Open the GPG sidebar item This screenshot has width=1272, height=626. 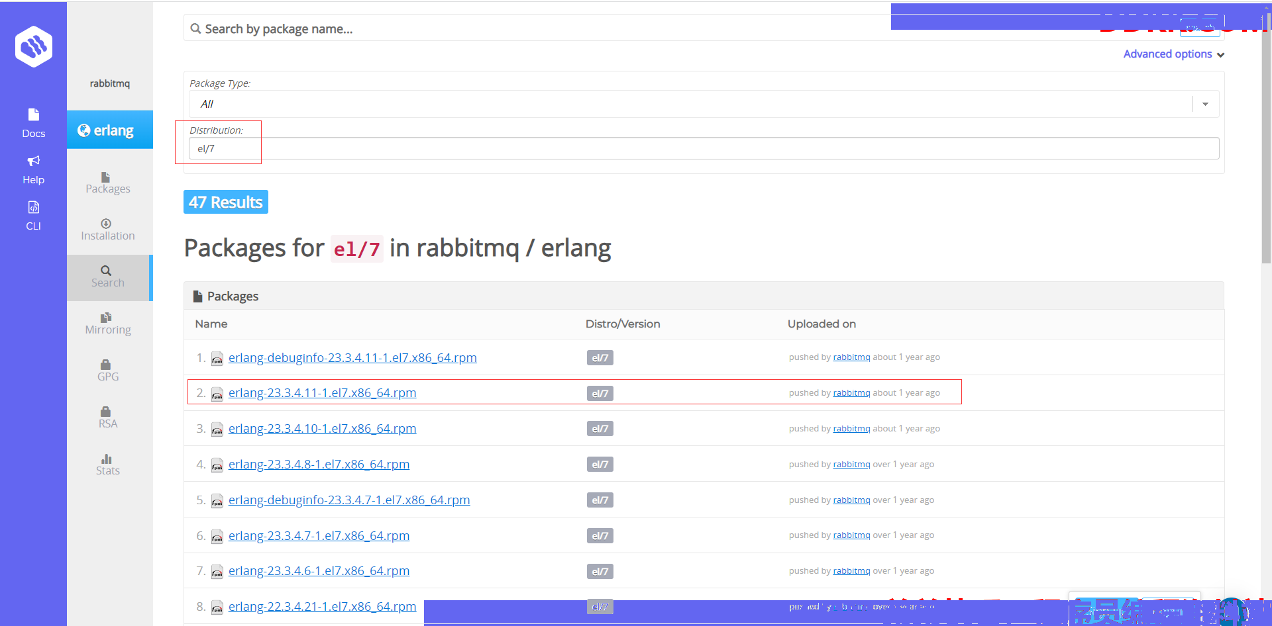(108, 371)
